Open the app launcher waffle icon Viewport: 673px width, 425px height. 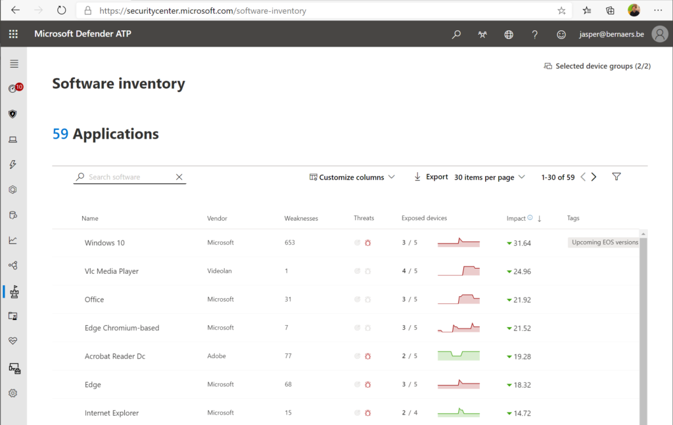13,34
